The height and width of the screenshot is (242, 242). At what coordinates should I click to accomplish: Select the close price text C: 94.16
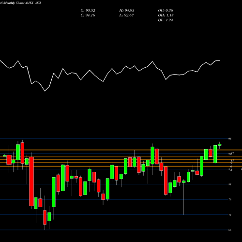[x=88, y=15]
